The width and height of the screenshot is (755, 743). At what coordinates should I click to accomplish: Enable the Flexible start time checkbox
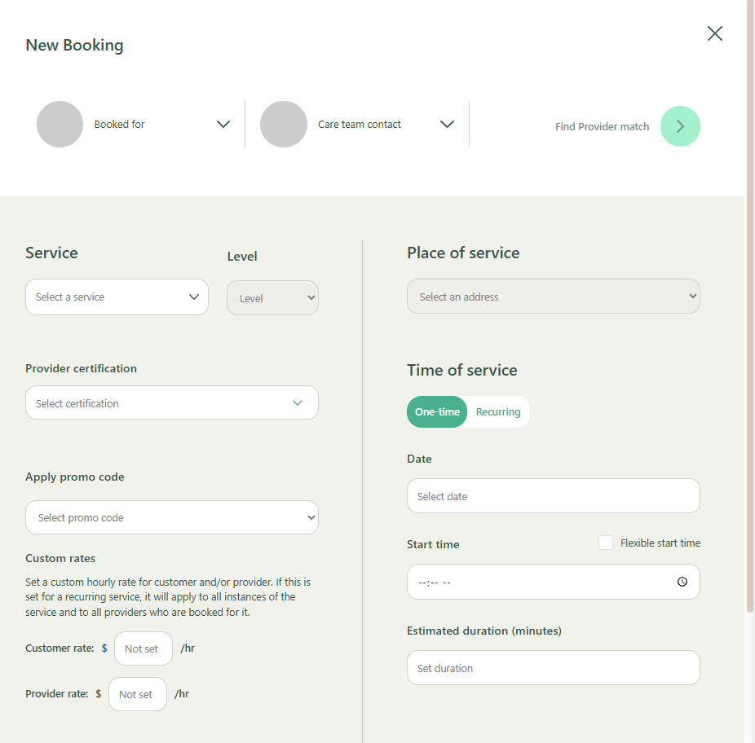(x=605, y=543)
